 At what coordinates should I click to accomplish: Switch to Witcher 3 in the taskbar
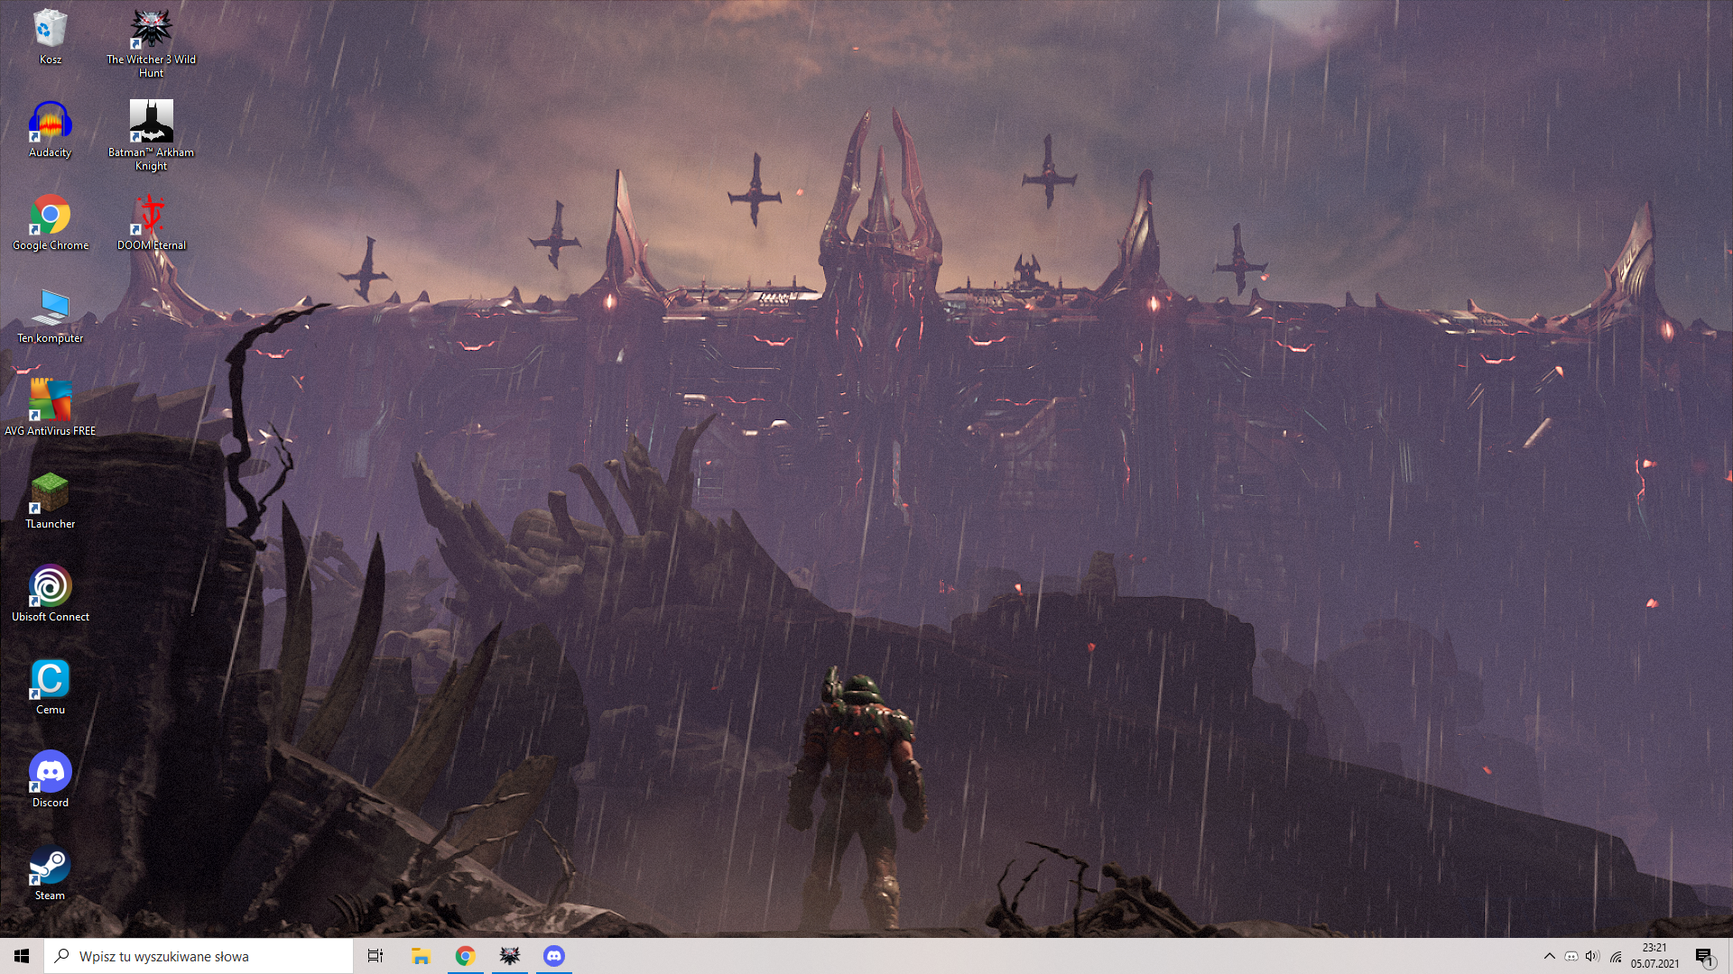pyautogui.click(x=510, y=956)
